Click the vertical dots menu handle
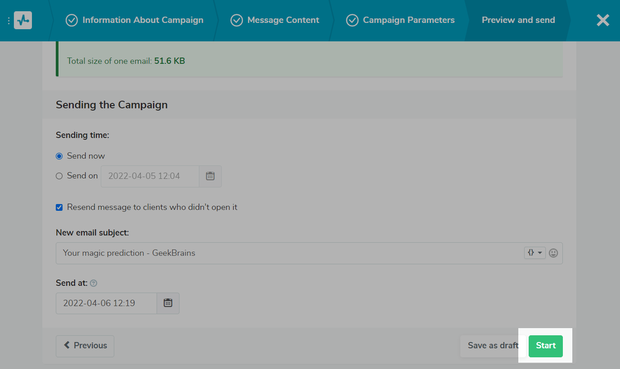This screenshot has width=620, height=369. (9, 21)
